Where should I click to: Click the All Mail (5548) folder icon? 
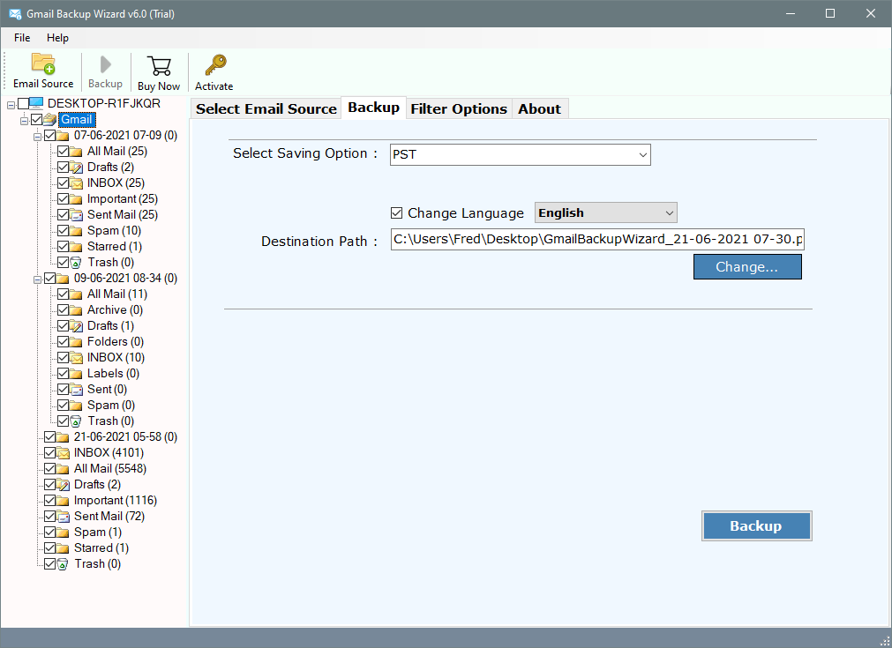pyautogui.click(x=64, y=469)
